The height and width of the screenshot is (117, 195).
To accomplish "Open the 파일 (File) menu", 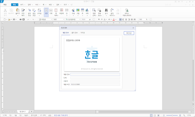I will coord(5,5).
